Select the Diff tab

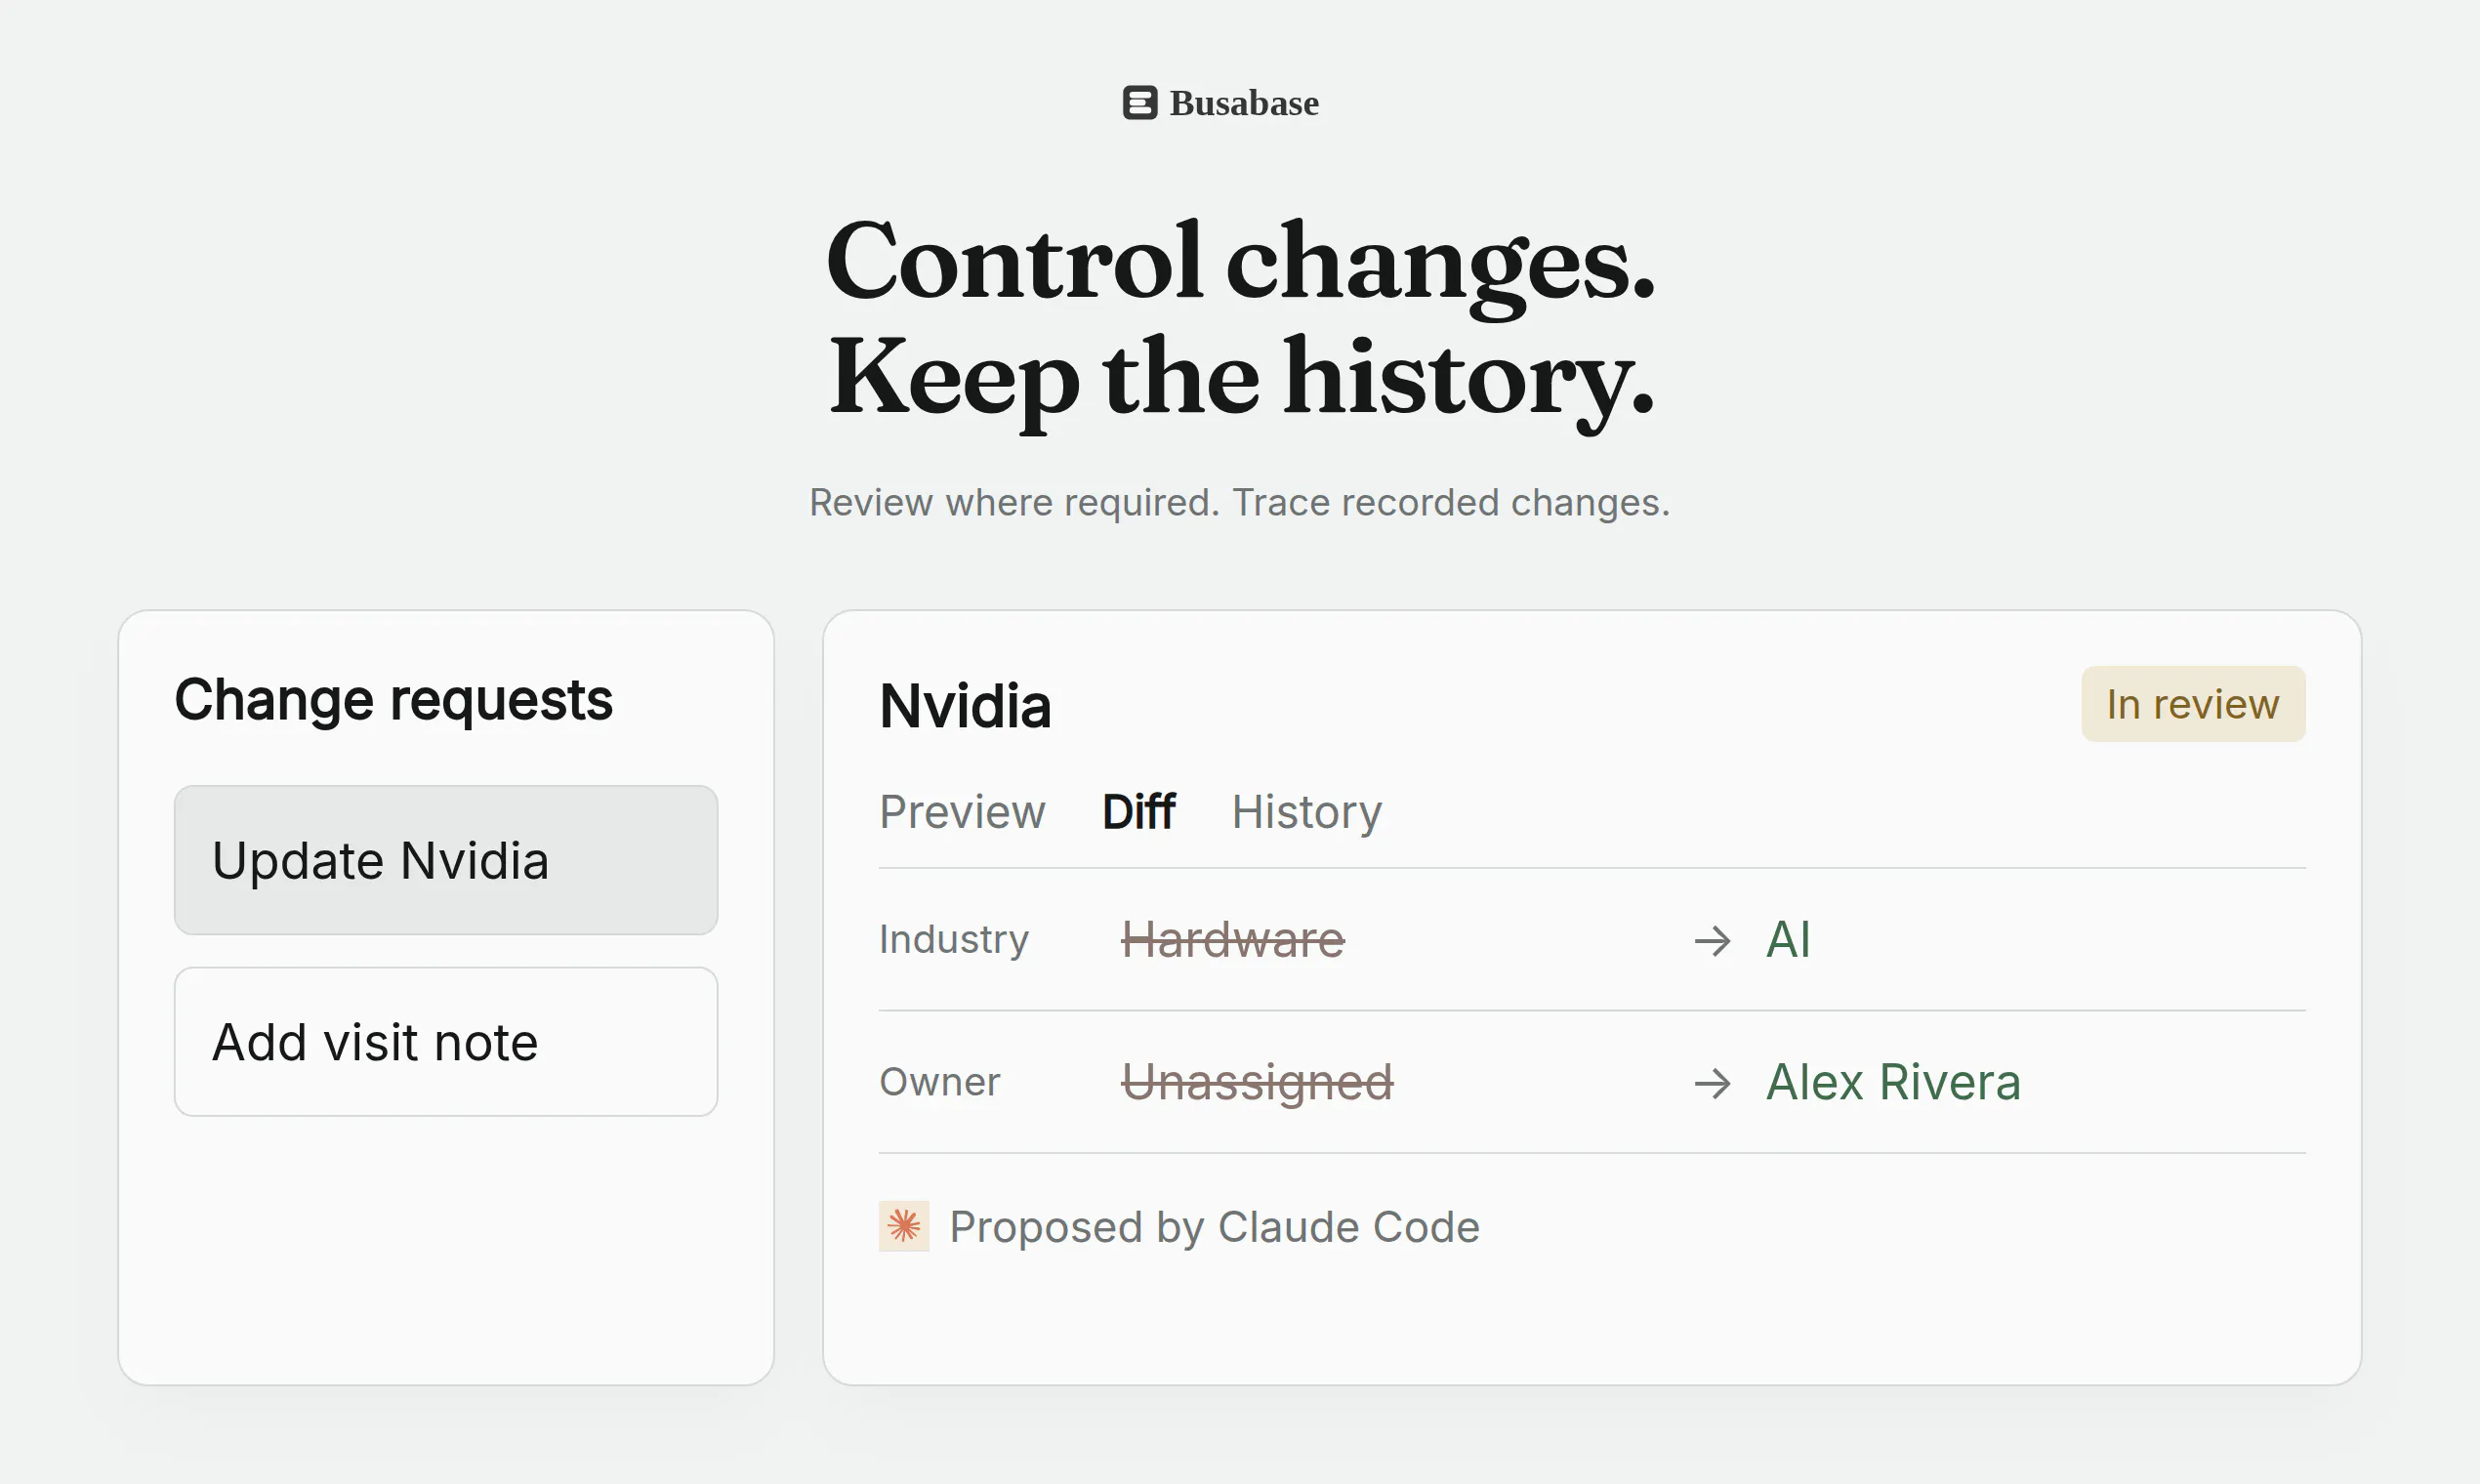pyautogui.click(x=1138, y=811)
